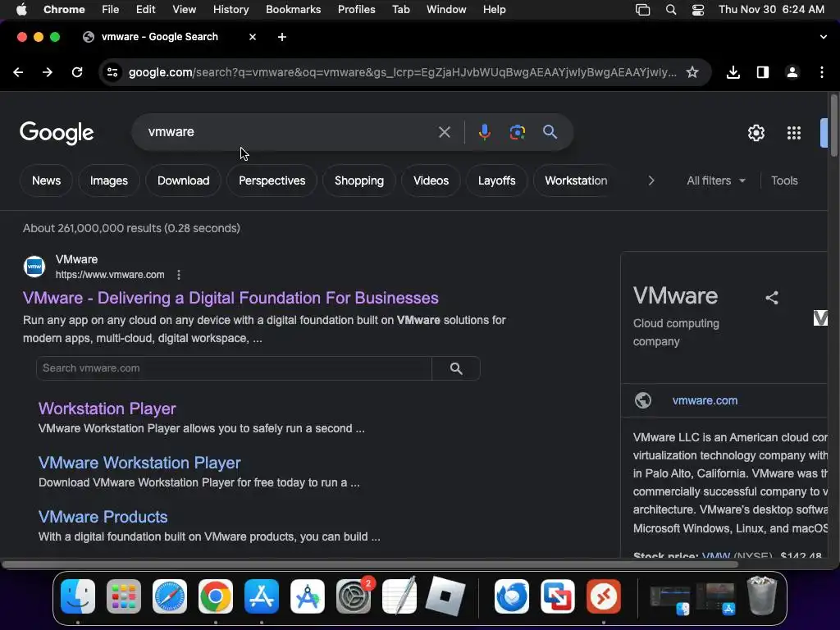Screen dimensions: 840x630
Task: Open the Workstation Player sitelink
Action: pos(107,409)
